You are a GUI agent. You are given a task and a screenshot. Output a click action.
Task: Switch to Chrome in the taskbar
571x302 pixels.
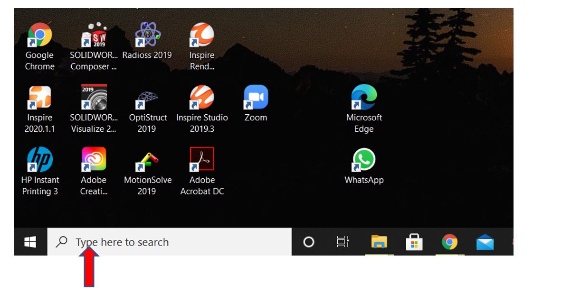click(x=450, y=242)
